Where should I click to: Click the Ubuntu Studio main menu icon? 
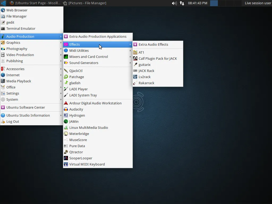pos(3,3)
